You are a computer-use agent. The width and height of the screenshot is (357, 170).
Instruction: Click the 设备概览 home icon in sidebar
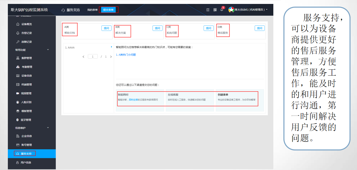click(x=18, y=24)
